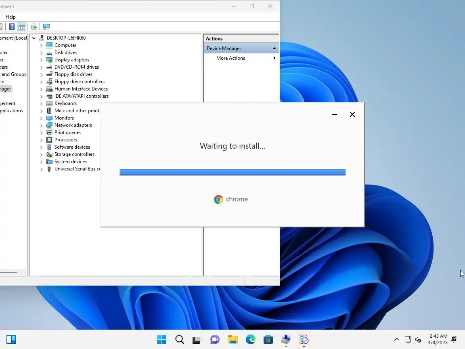Switch to Computer Management taskbar icon
The width and height of the screenshot is (465, 349).
click(x=286, y=339)
